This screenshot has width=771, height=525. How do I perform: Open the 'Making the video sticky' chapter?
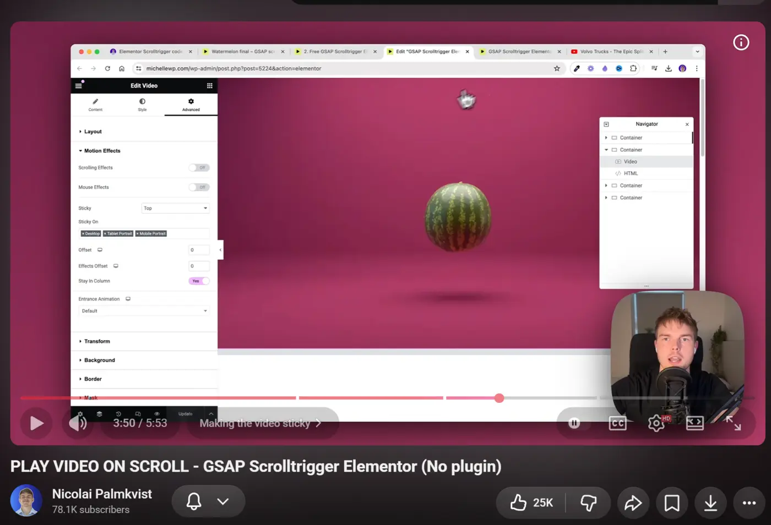(260, 423)
